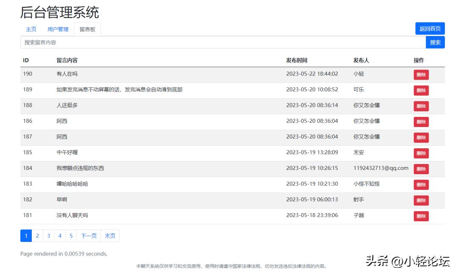Delete the message by 1192432713@qq.com
Image resolution: width=458 pixels, height=275 pixels.
(x=421, y=169)
